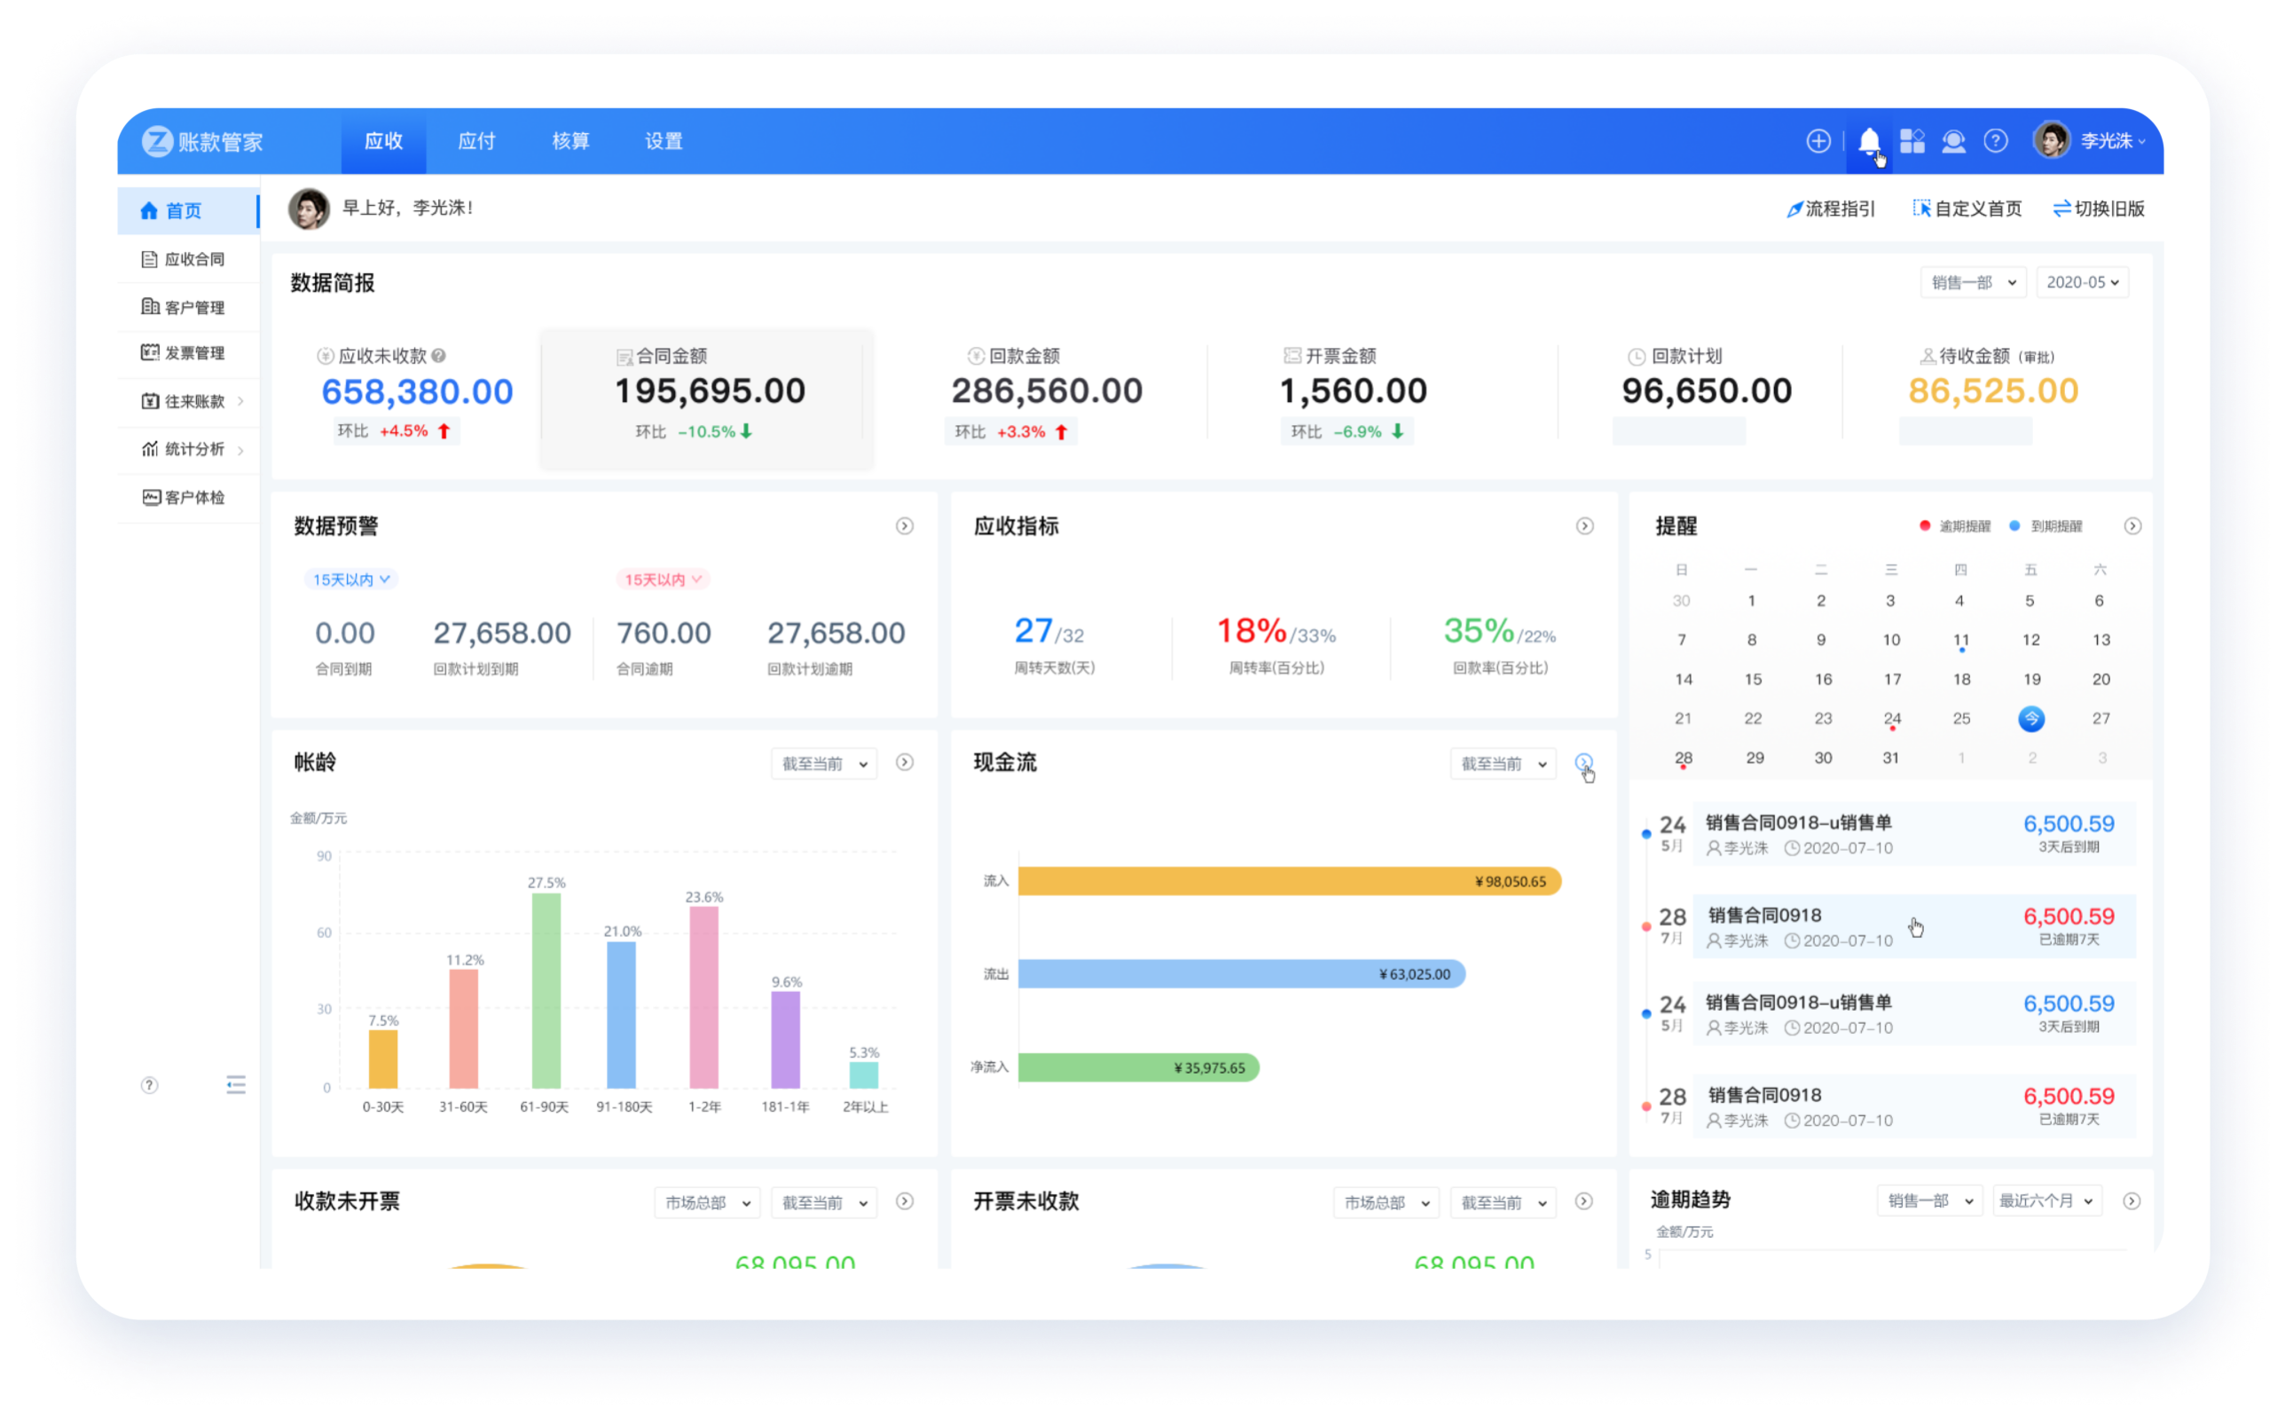Open the apps grid icon in header
The height and width of the screenshot is (1417, 2285).
1912,140
